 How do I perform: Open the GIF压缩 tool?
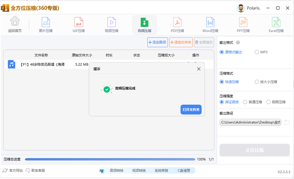78,25
